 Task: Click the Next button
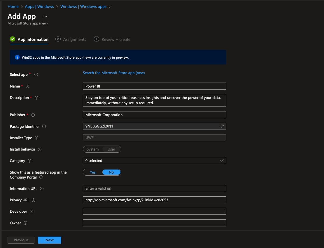click(49, 240)
